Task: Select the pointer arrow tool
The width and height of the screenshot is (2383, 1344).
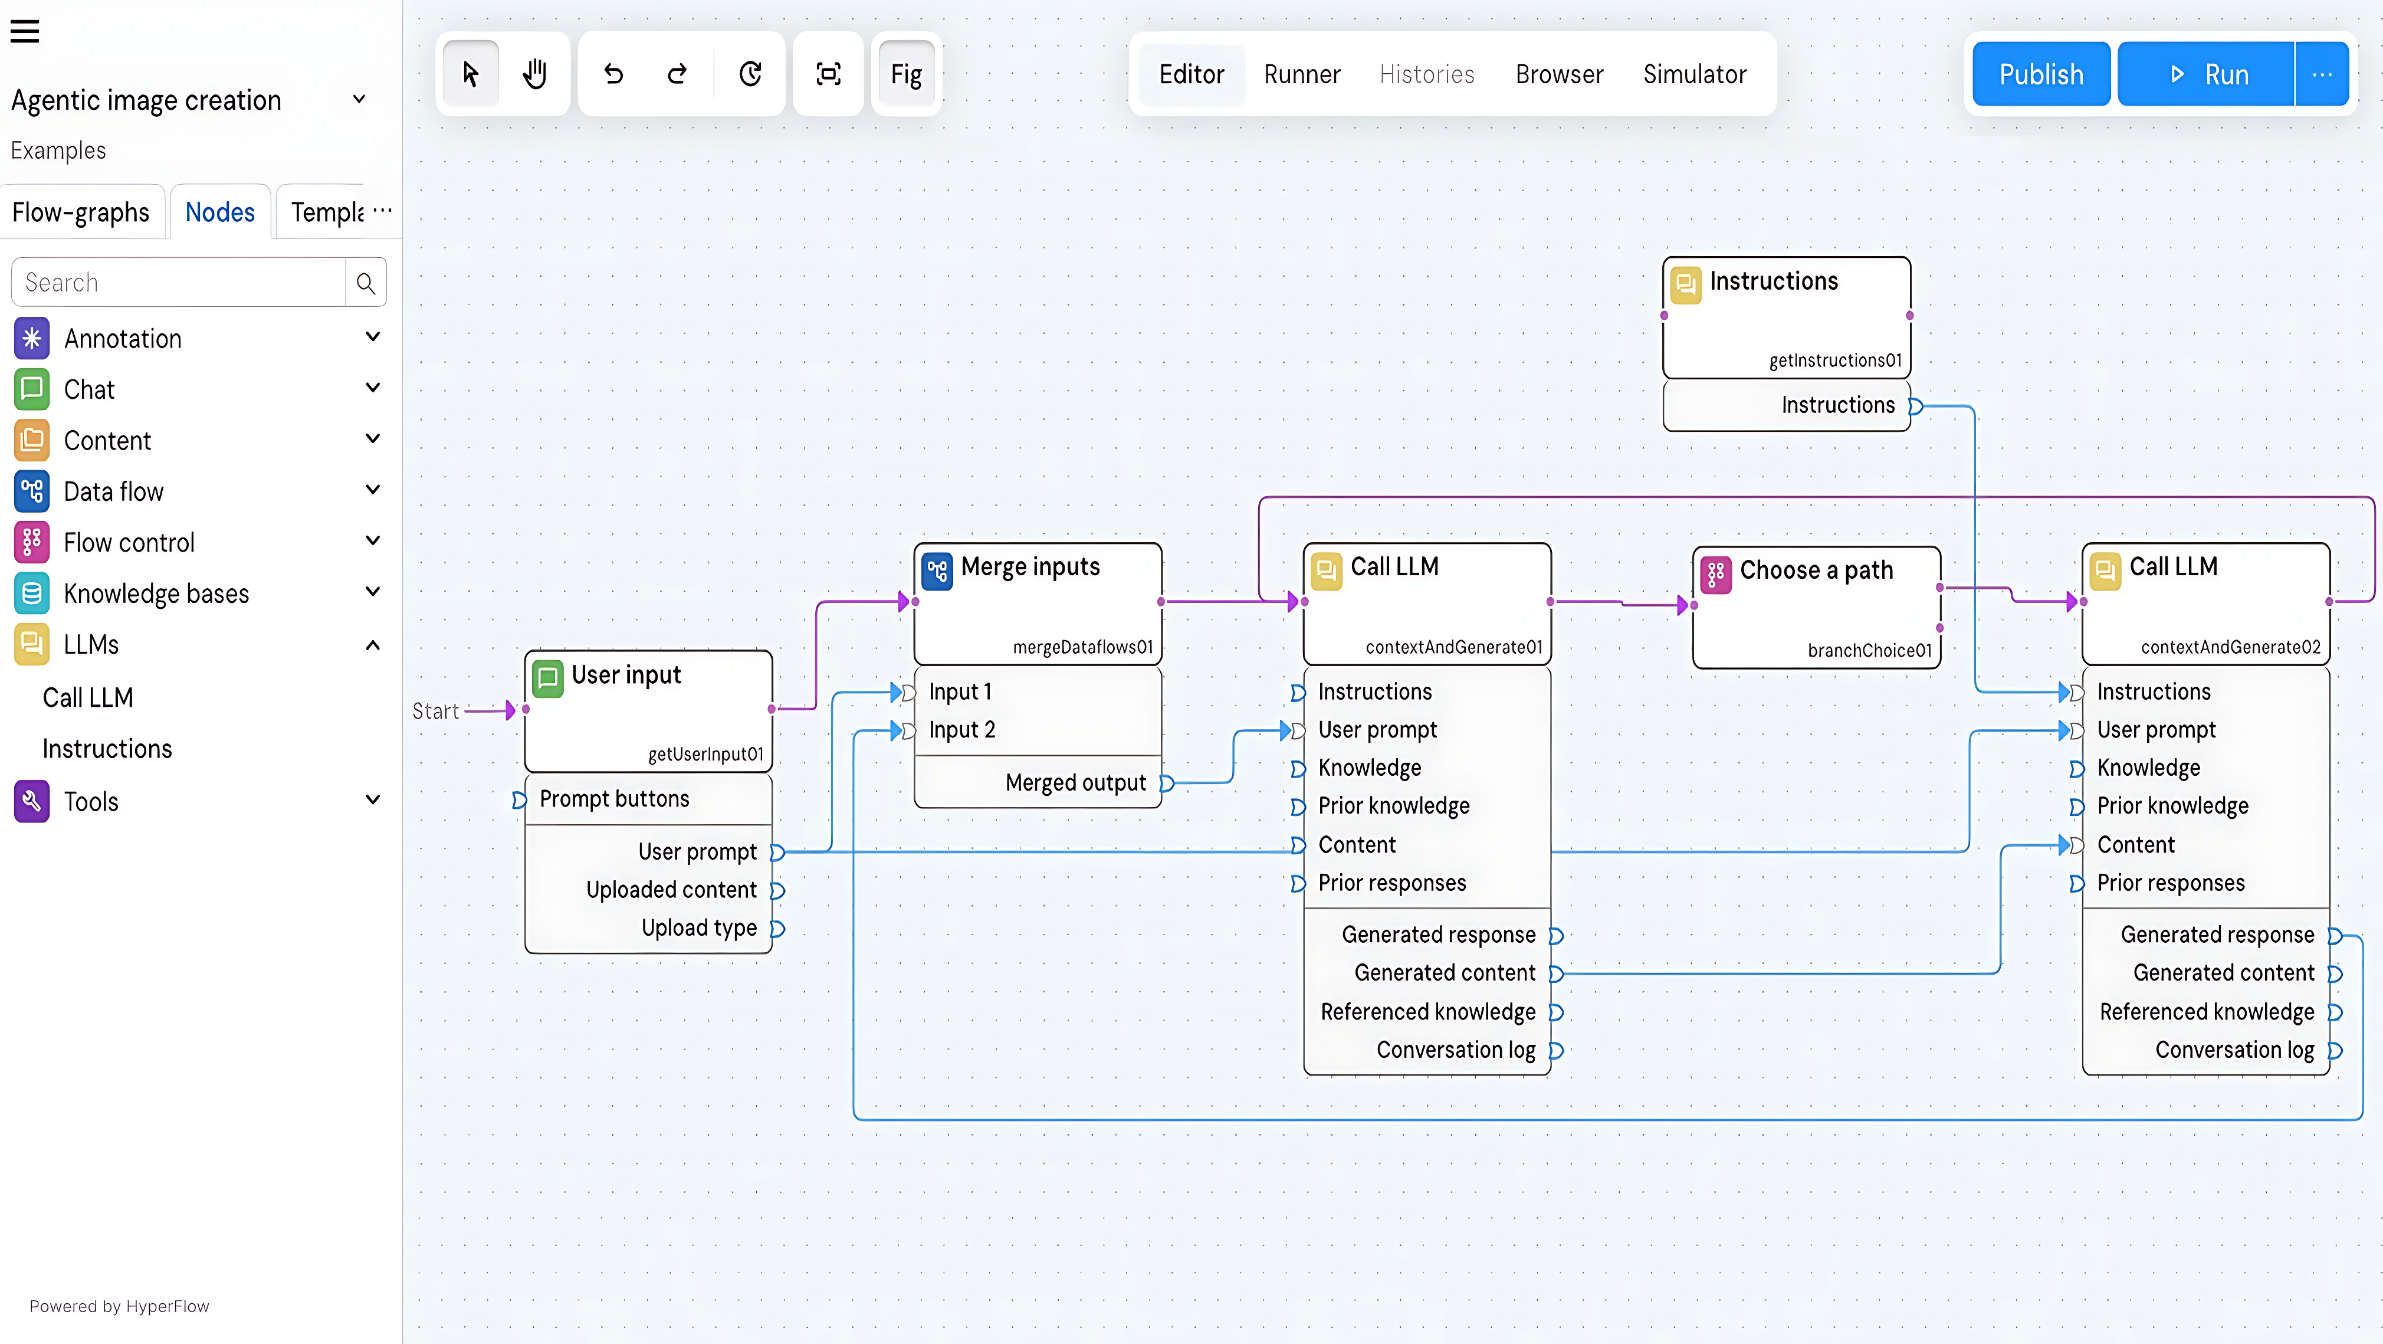Action: (470, 74)
